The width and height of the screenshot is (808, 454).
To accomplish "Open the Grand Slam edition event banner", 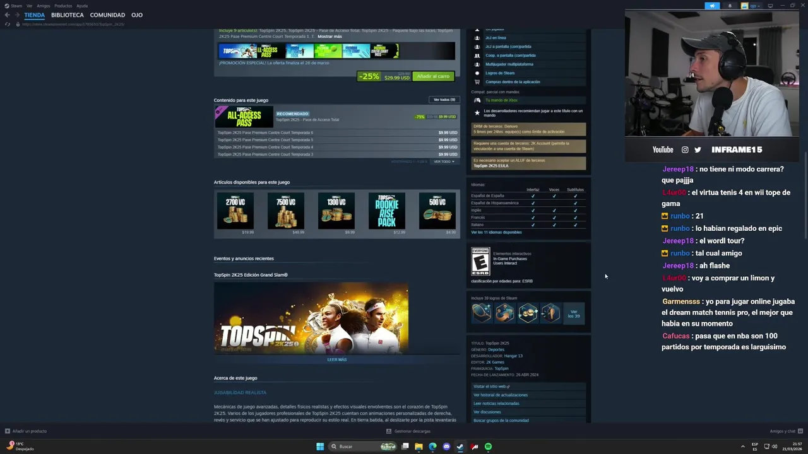I will (311, 318).
